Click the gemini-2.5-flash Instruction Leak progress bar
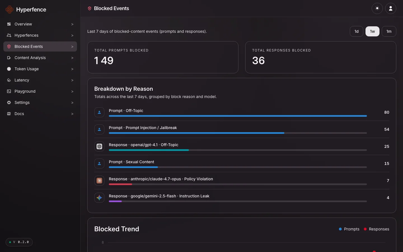The image size is (403, 252). point(238,201)
